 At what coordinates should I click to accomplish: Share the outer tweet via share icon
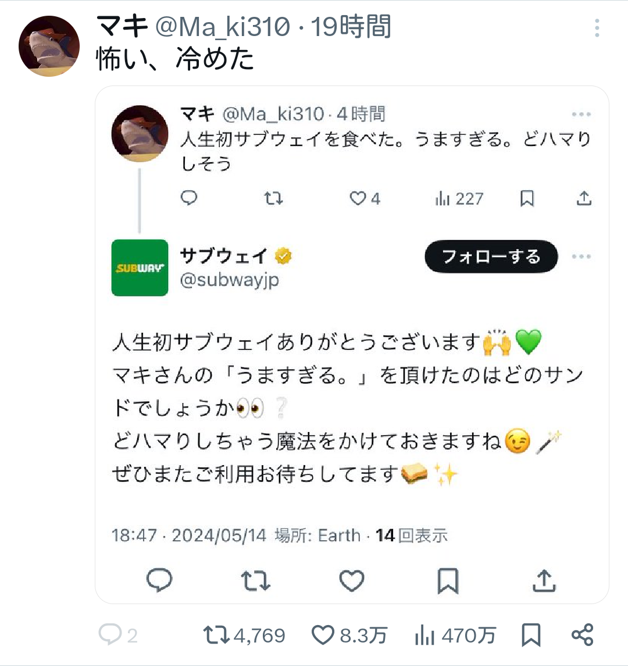point(583,634)
